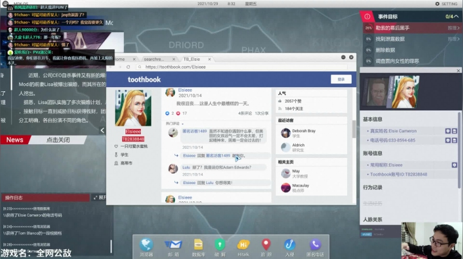Viewport: 463px width, 259px height.
Task: Click browser reload icon
Action: pos(128,67)
